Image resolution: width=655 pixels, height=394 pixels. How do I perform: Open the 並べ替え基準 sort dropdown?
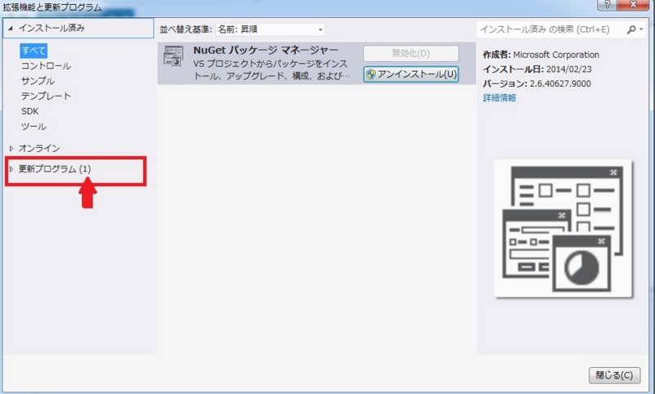click(270, 29)
